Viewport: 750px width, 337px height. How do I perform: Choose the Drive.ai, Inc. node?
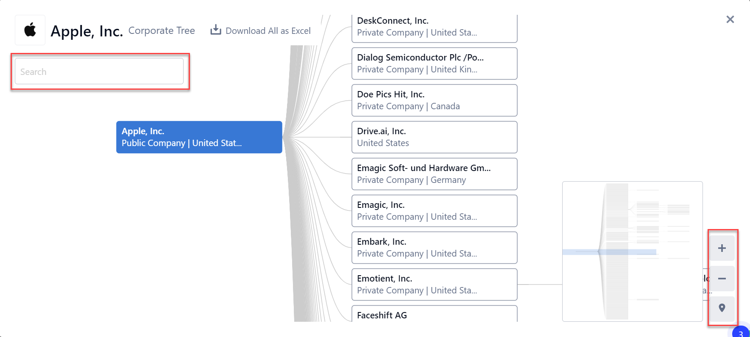click(x=434, y=137)
